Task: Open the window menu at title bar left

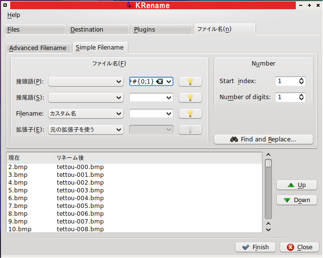Action: [x=5, y=5]
